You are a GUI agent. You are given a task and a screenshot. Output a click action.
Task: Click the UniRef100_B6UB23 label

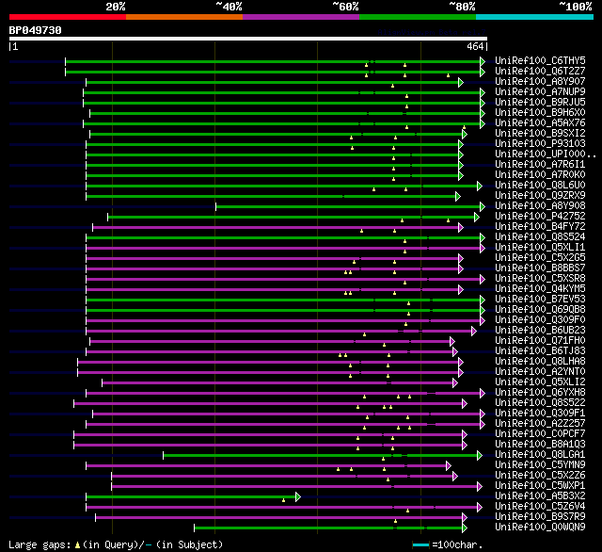click(540, 331)
